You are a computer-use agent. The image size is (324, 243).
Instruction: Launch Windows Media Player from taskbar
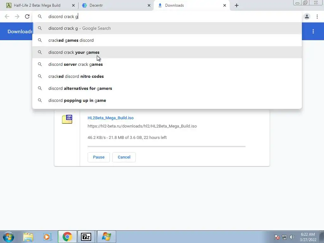[x=47, y=237]
